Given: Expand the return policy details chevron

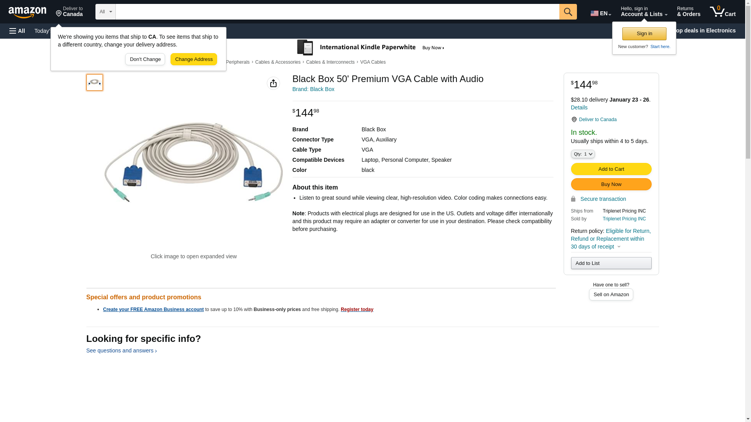Looking at the screenshot, I should point(619,247).
